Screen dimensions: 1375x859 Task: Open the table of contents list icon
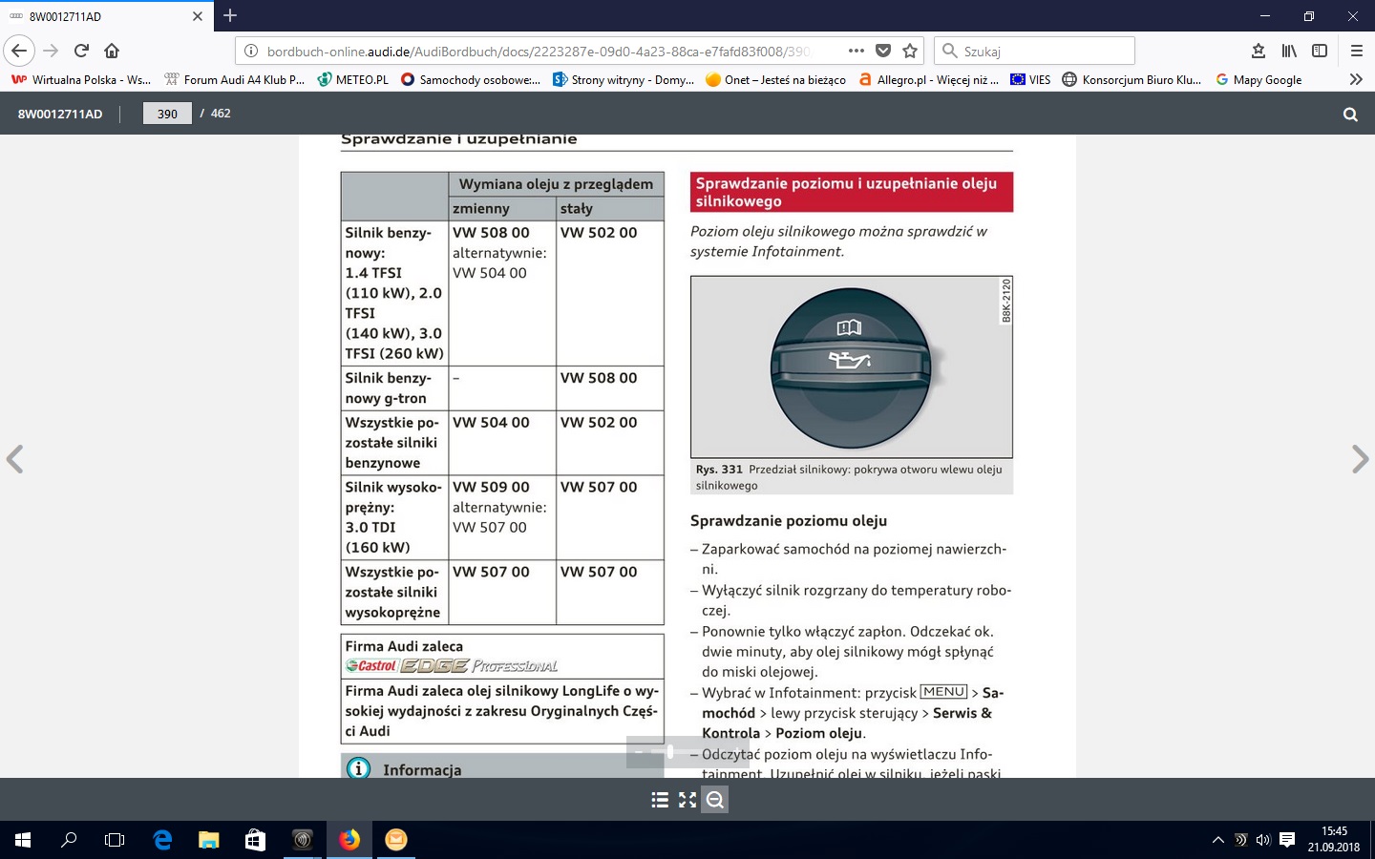660,800
